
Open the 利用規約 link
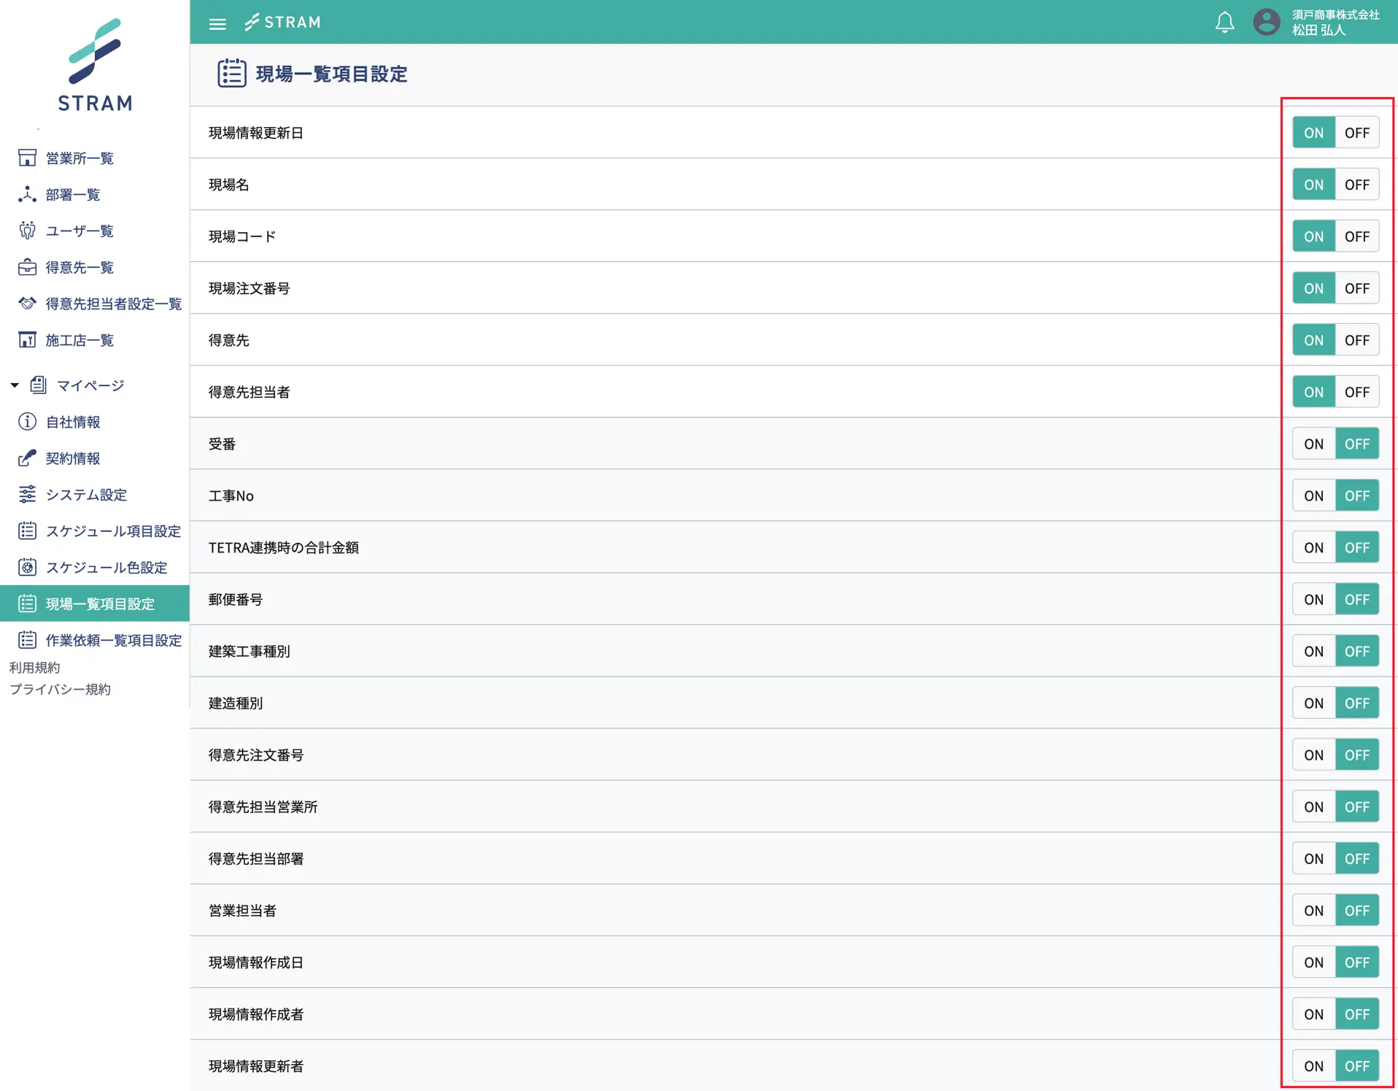pyautogui.click(x=34, y=667)
